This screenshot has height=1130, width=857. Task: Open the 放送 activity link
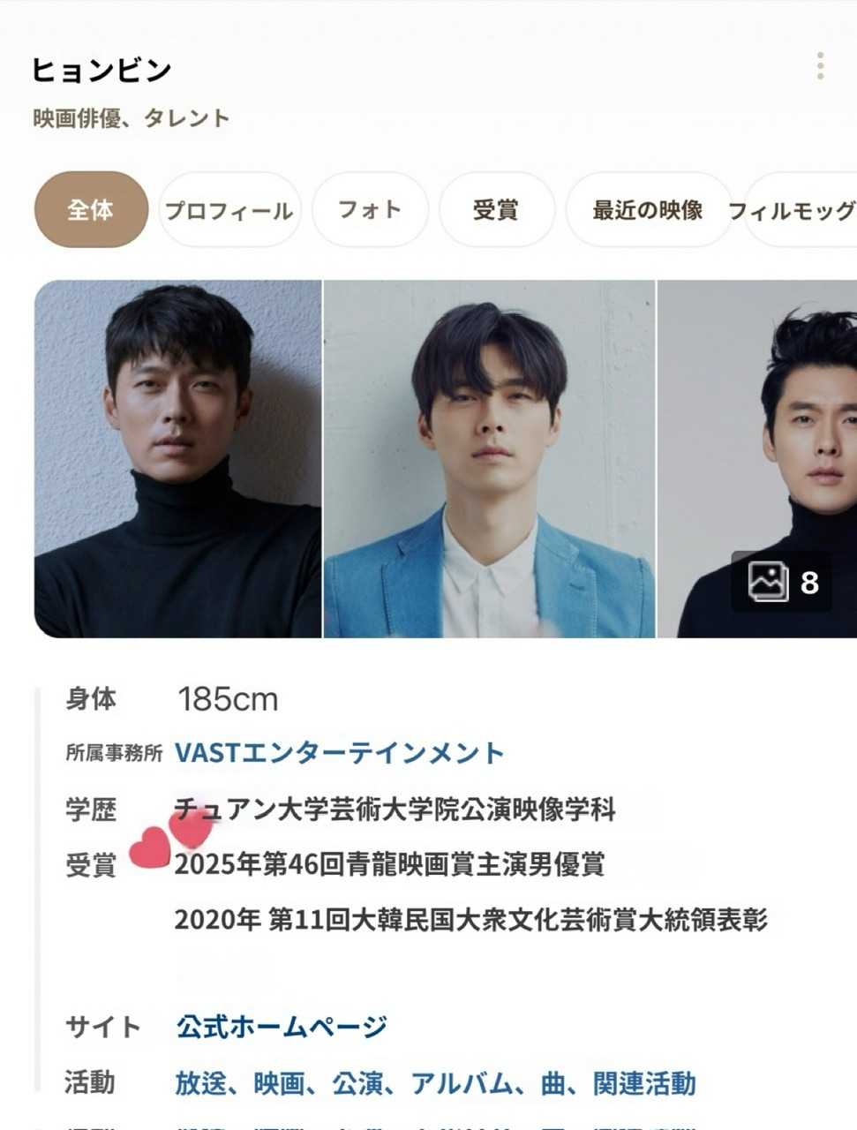click(200, 1082)
